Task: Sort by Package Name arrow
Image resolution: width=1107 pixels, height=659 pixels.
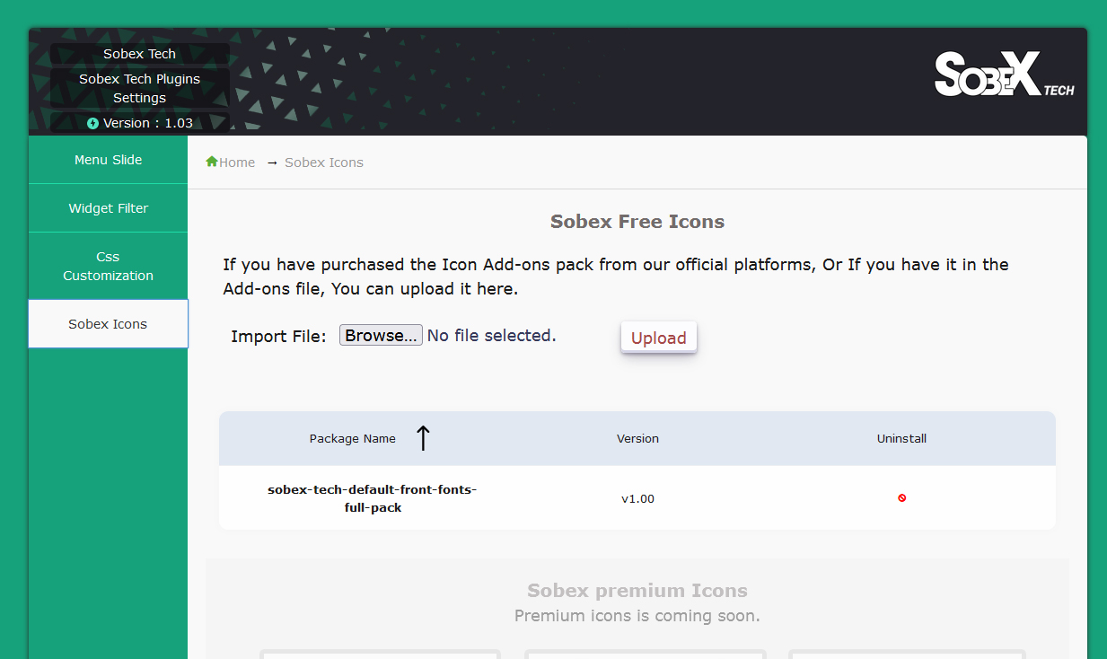Action: 423,438
